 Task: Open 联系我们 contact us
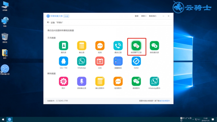(x=153, y=16)
